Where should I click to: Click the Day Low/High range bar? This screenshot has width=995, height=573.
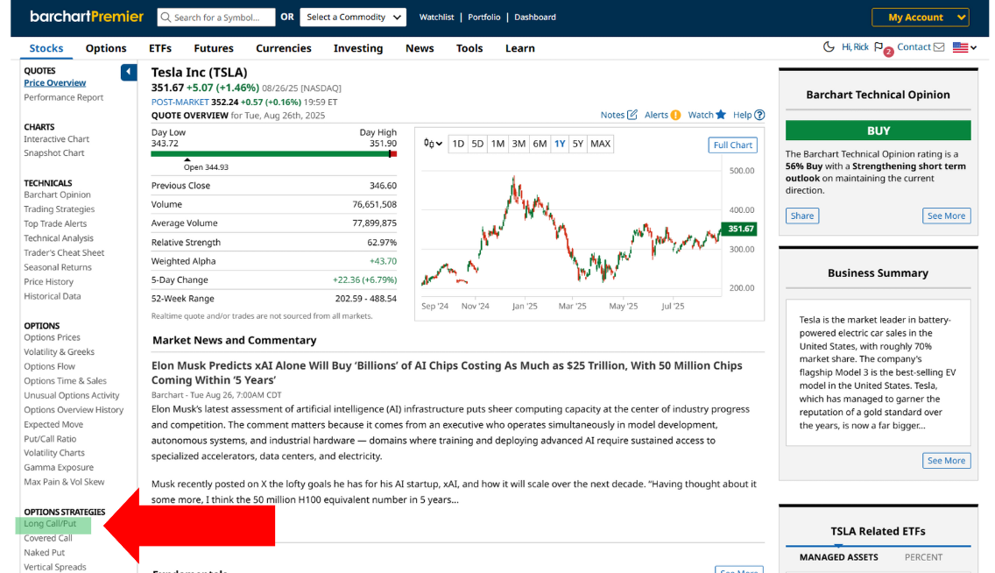pyautogui.click(x=274, y=154)
